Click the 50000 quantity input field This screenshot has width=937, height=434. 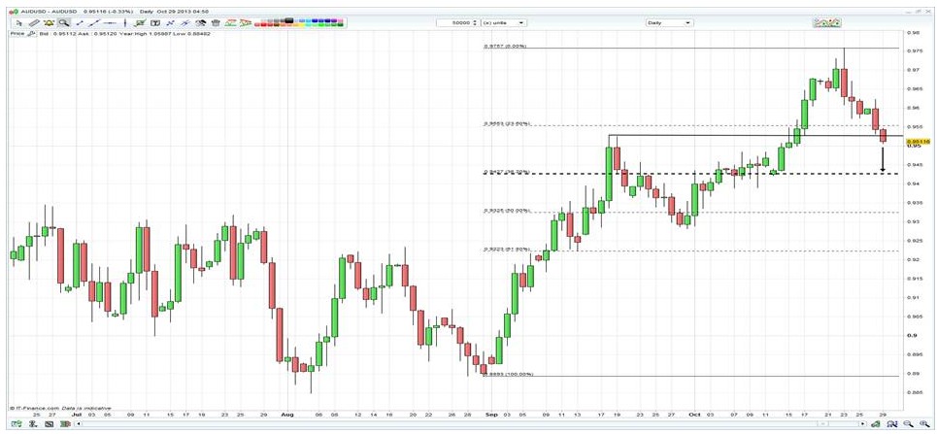(454, 22)
